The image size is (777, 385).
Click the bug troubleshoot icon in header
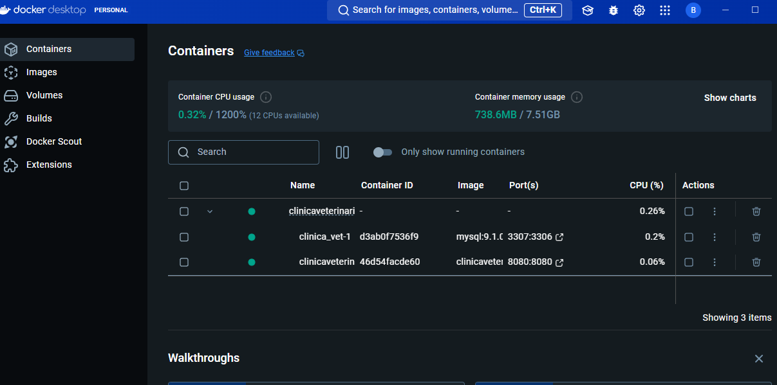tap(613, 10)
